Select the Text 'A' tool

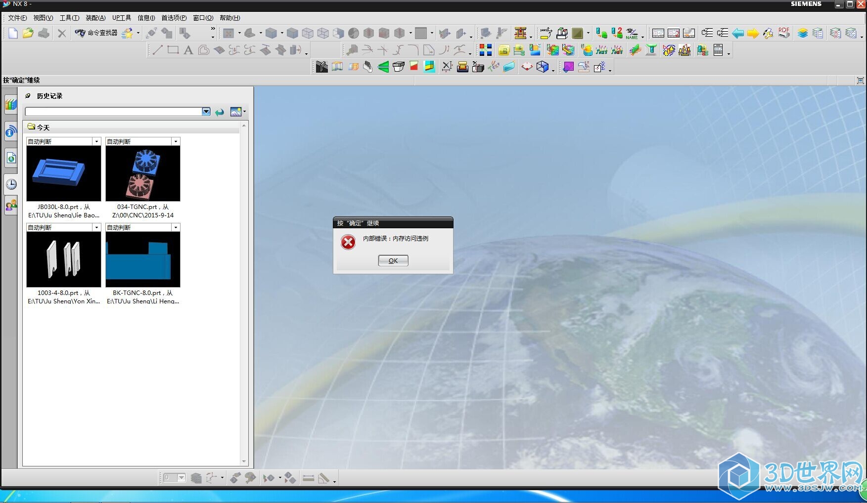click(188, 50)
